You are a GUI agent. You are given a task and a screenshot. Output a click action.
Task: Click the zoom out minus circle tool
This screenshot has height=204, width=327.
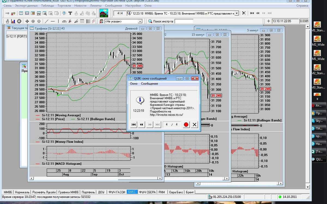coord(39,21)
